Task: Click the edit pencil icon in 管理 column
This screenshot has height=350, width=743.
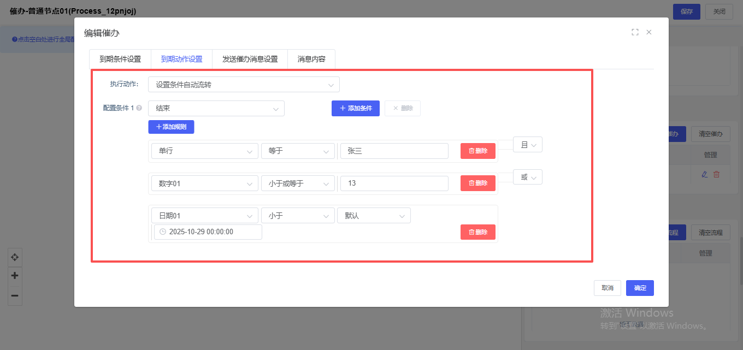Action: [x=704, y=174]
